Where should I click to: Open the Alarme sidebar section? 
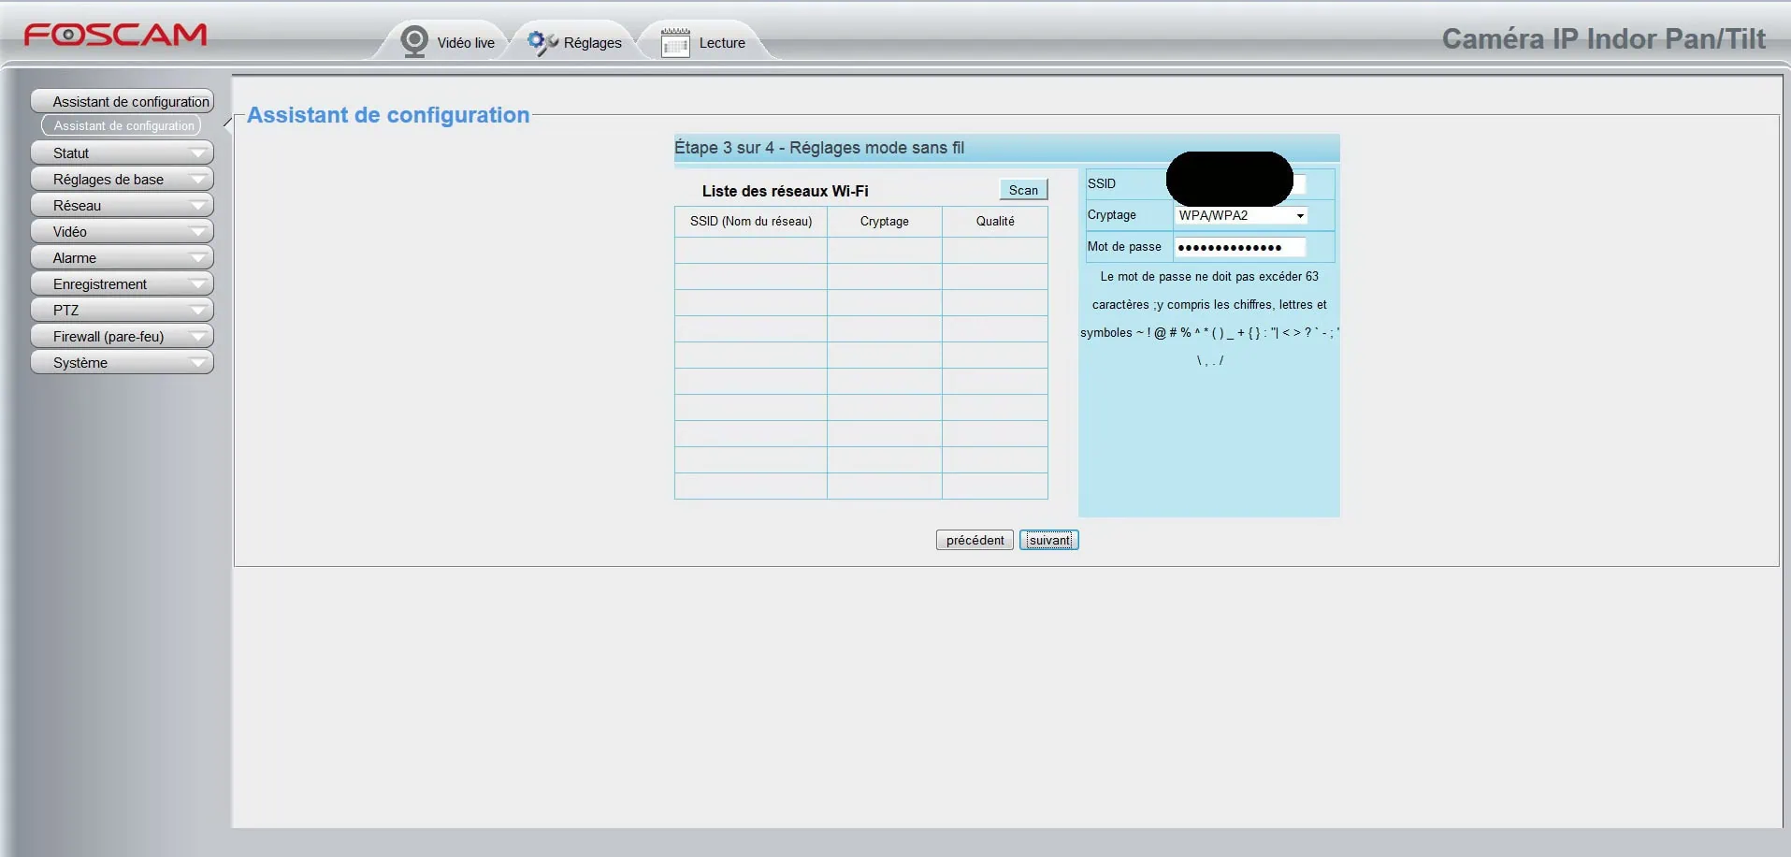(x=122, y=257)
